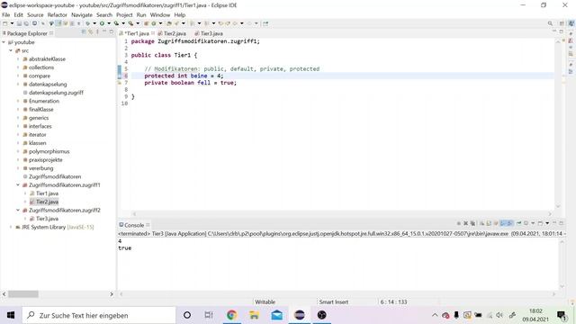Collapse the youtube project node
Image resolution: width=576 pixels, height=324 pixels.
[4, 42]
